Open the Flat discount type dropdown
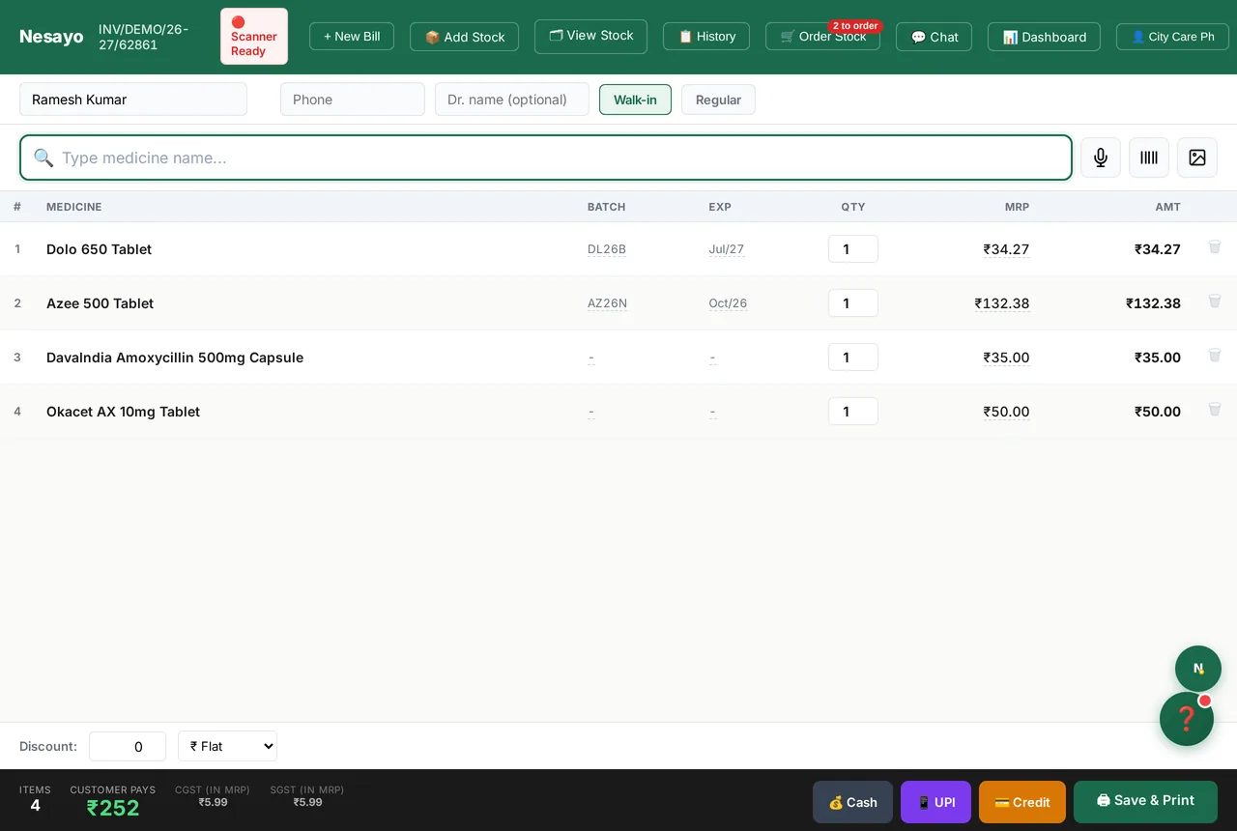This screenshot has height=831, width=1237. pos(228,746)
